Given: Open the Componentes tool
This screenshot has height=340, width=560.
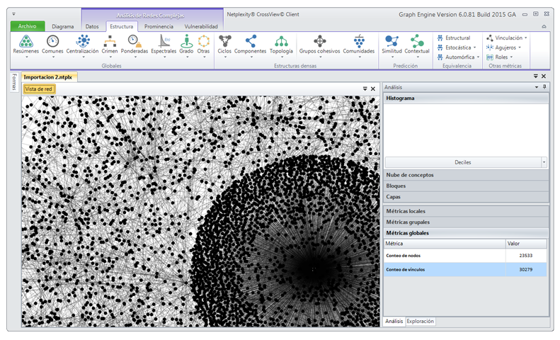Looking at the screenshot, I should (251, 46).
